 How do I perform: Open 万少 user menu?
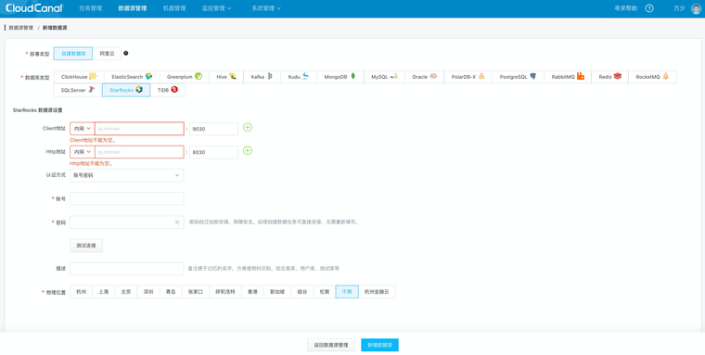(x=679, y=8)
